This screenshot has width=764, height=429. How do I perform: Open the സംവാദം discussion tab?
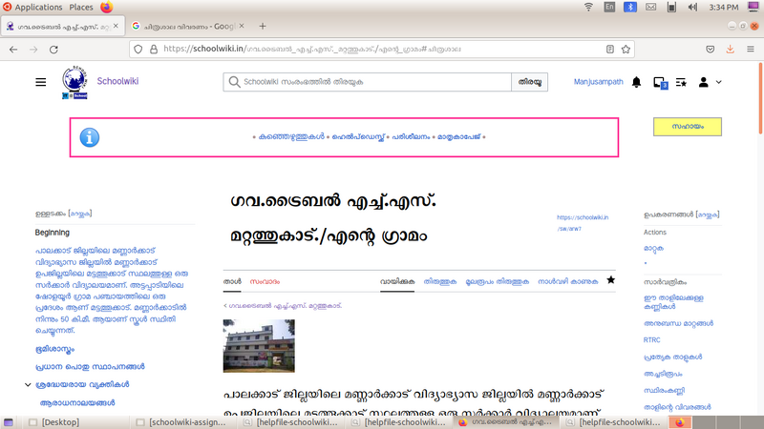[265, 281]
